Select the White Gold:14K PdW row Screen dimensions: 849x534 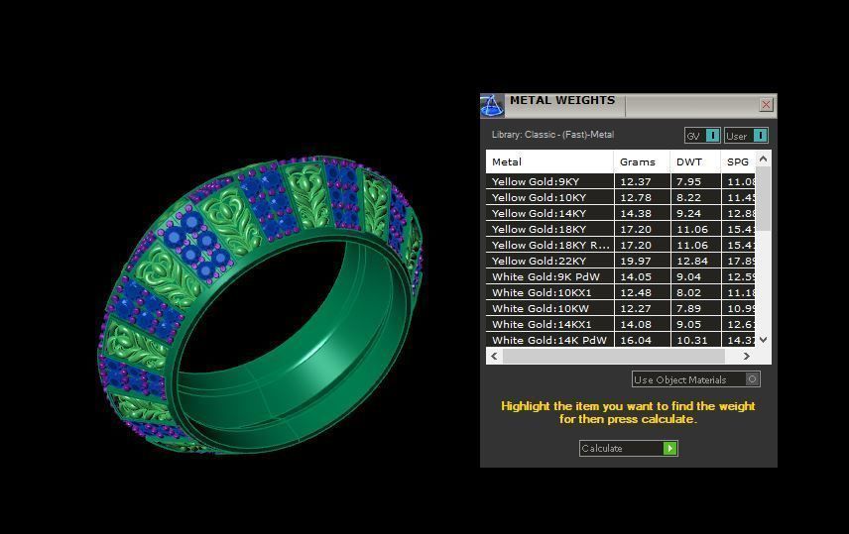pyautogui.click(x=621, y=340)
